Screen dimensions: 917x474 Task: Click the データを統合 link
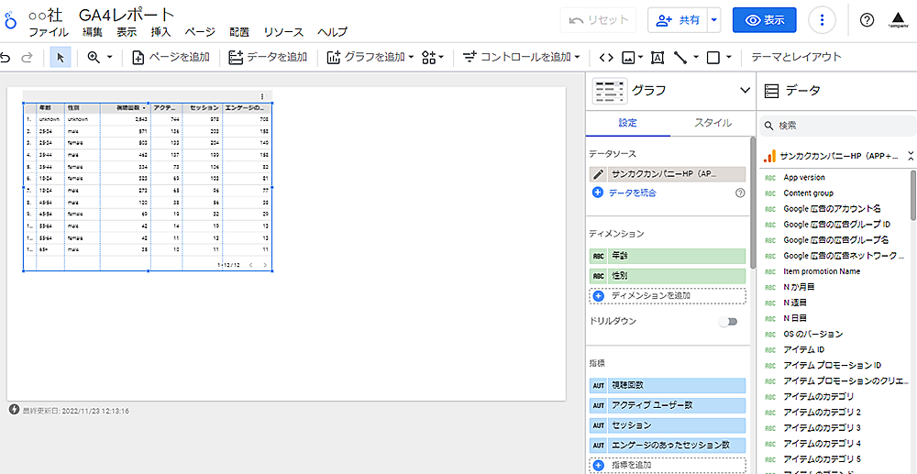click(633, 193)
